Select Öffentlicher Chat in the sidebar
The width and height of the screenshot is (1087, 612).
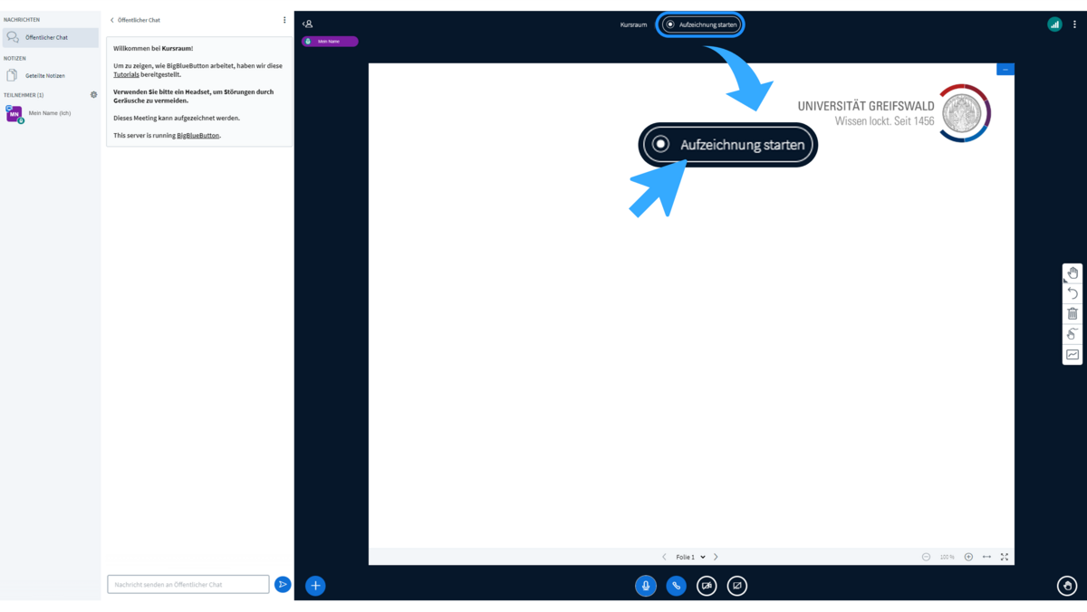pyautogui.click(x=46, y=38)
